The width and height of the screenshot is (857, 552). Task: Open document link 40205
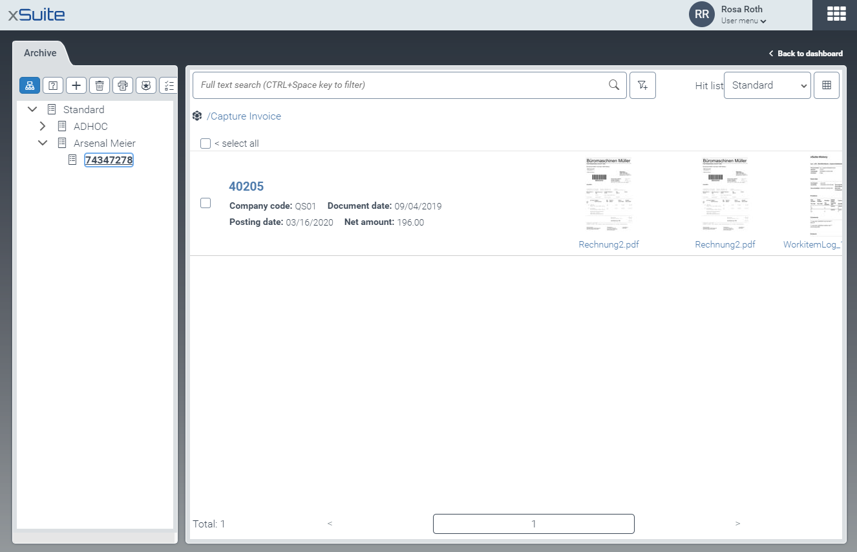tap(246, 187)
